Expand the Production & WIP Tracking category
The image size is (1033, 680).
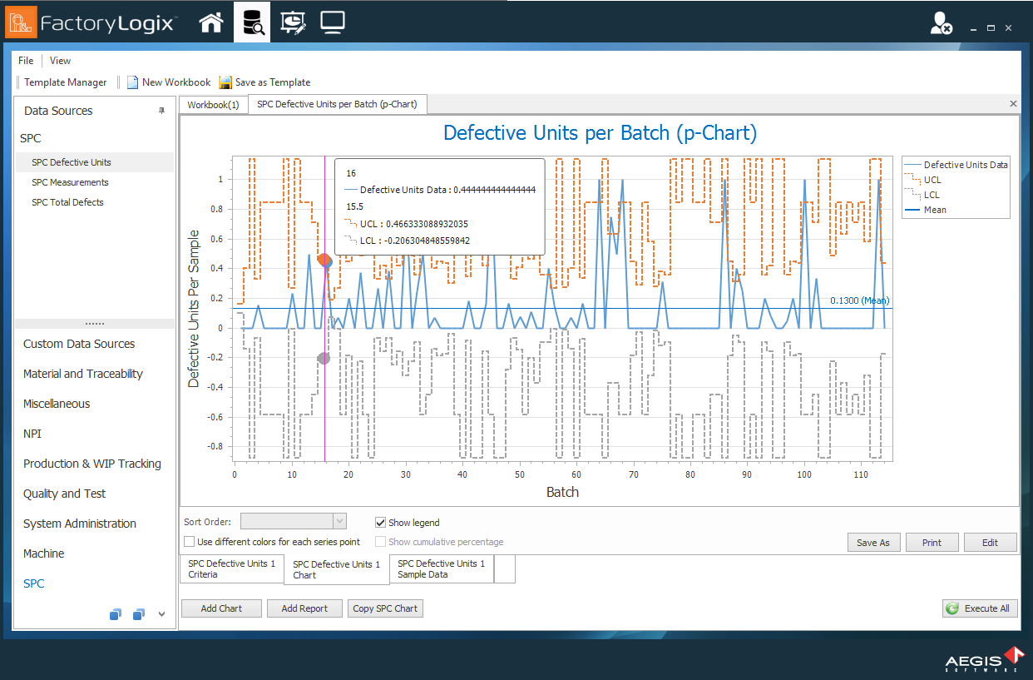coord(92,464)
